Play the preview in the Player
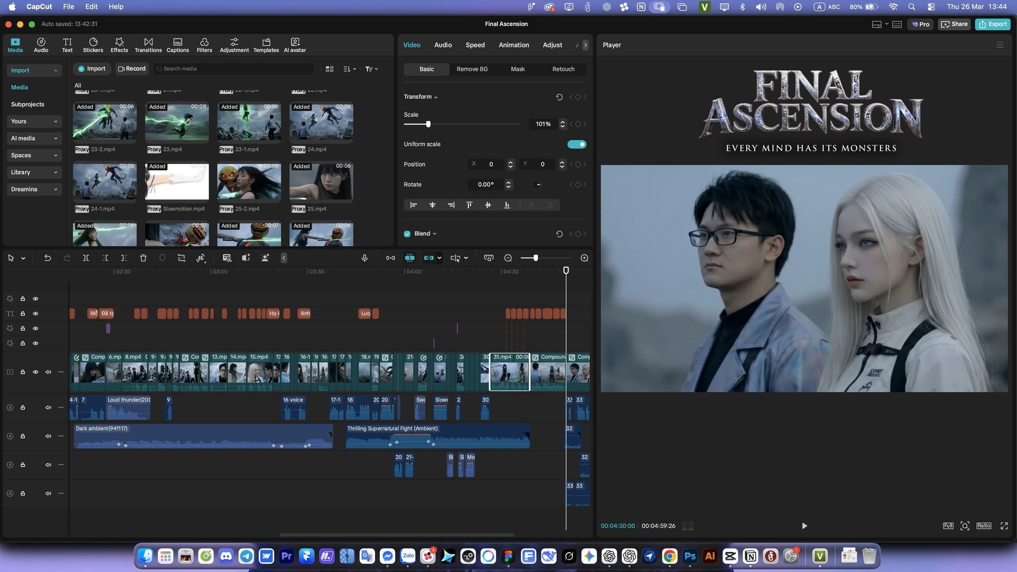Screen dimensions: 1017x572 click(x=804, y=526)
